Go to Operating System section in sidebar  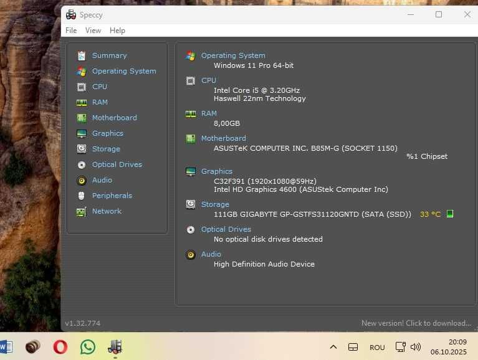tap(124, 71)
